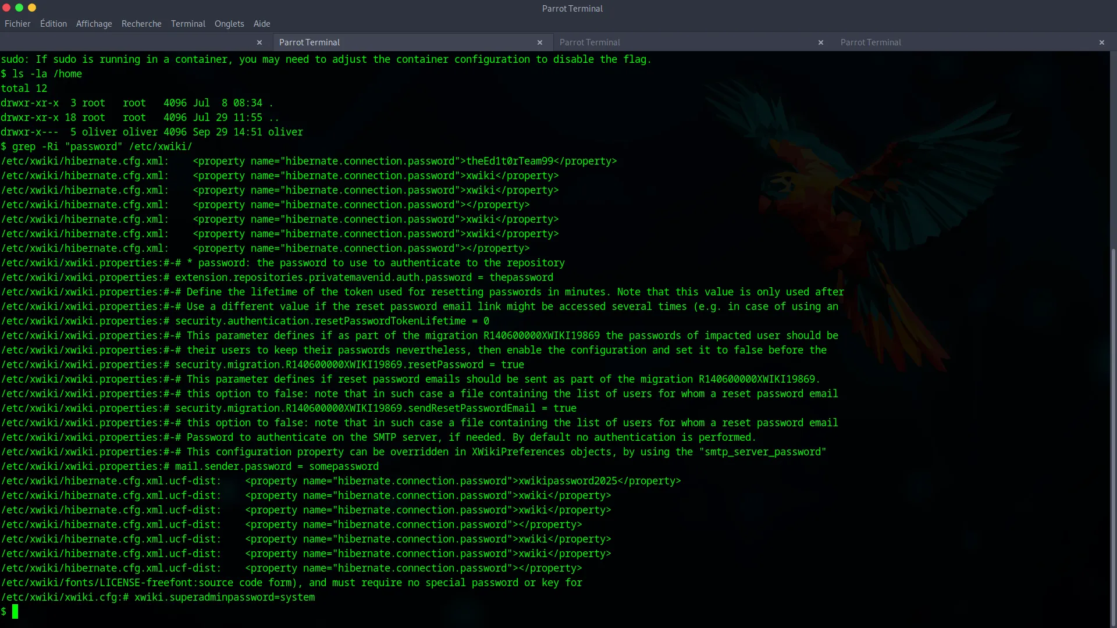Screen dimensions: 1117x628
Task: Open the Terminal menu
Action: 187,24
